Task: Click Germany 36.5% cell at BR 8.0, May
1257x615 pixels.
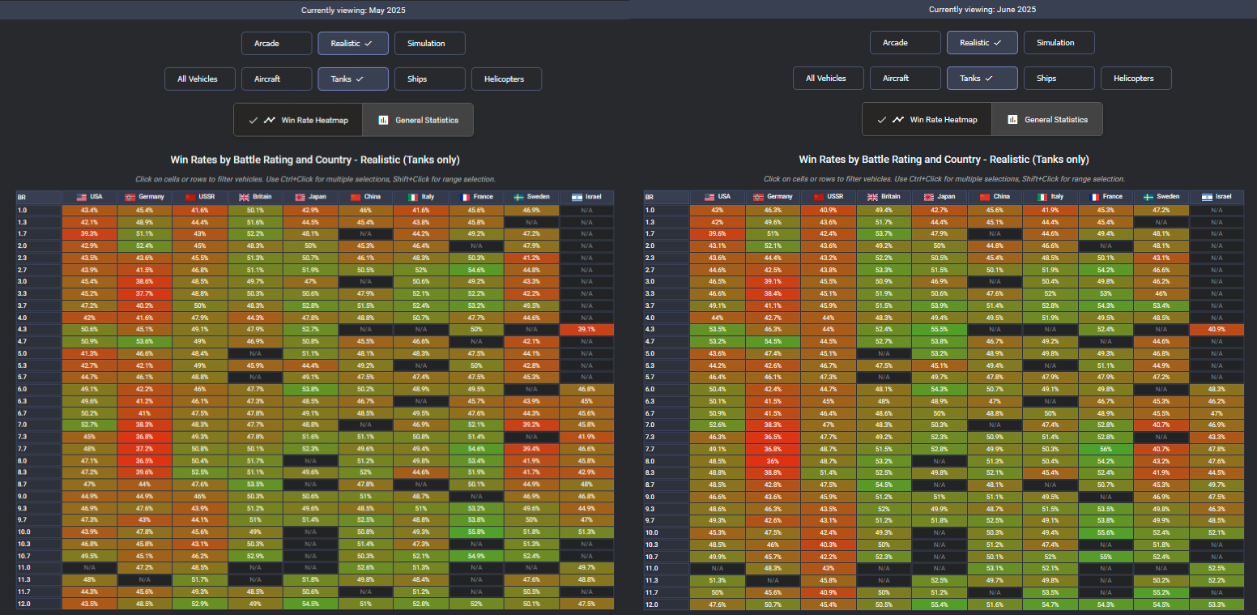Action: [x=144, y=460]
